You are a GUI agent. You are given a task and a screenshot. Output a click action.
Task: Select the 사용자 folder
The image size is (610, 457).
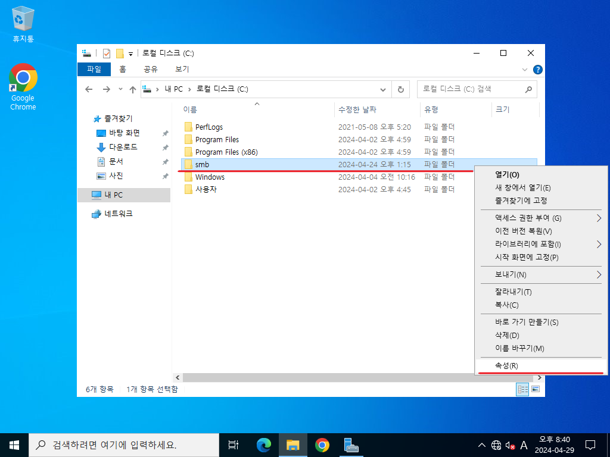(x=206, y=189)
